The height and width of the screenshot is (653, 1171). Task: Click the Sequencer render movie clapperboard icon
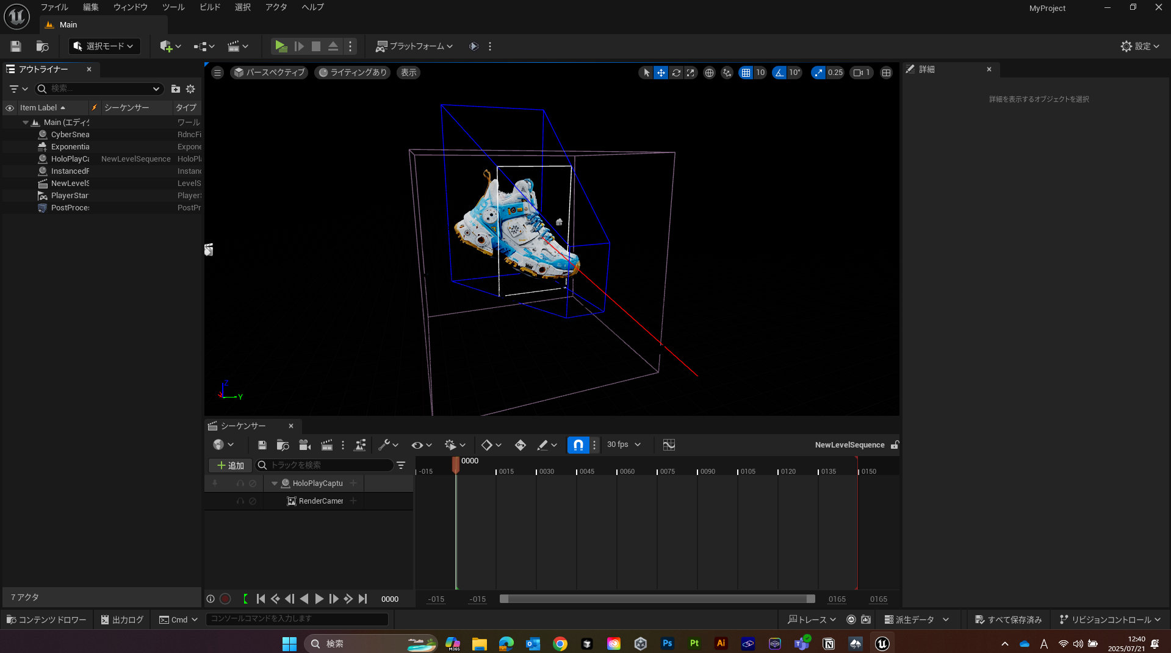click(326, 445)
